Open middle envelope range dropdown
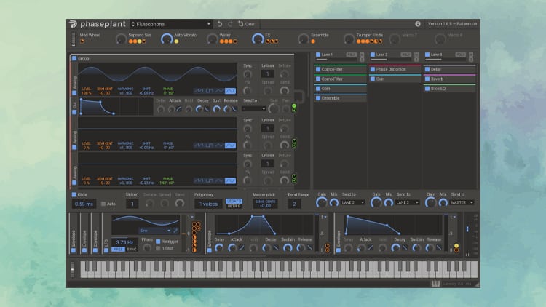The width and height of the screenshot is (546, 307). coord(324,218)
